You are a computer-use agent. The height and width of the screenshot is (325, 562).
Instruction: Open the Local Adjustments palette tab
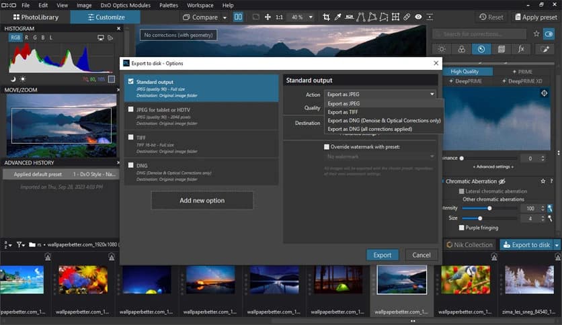click(545, 49)
